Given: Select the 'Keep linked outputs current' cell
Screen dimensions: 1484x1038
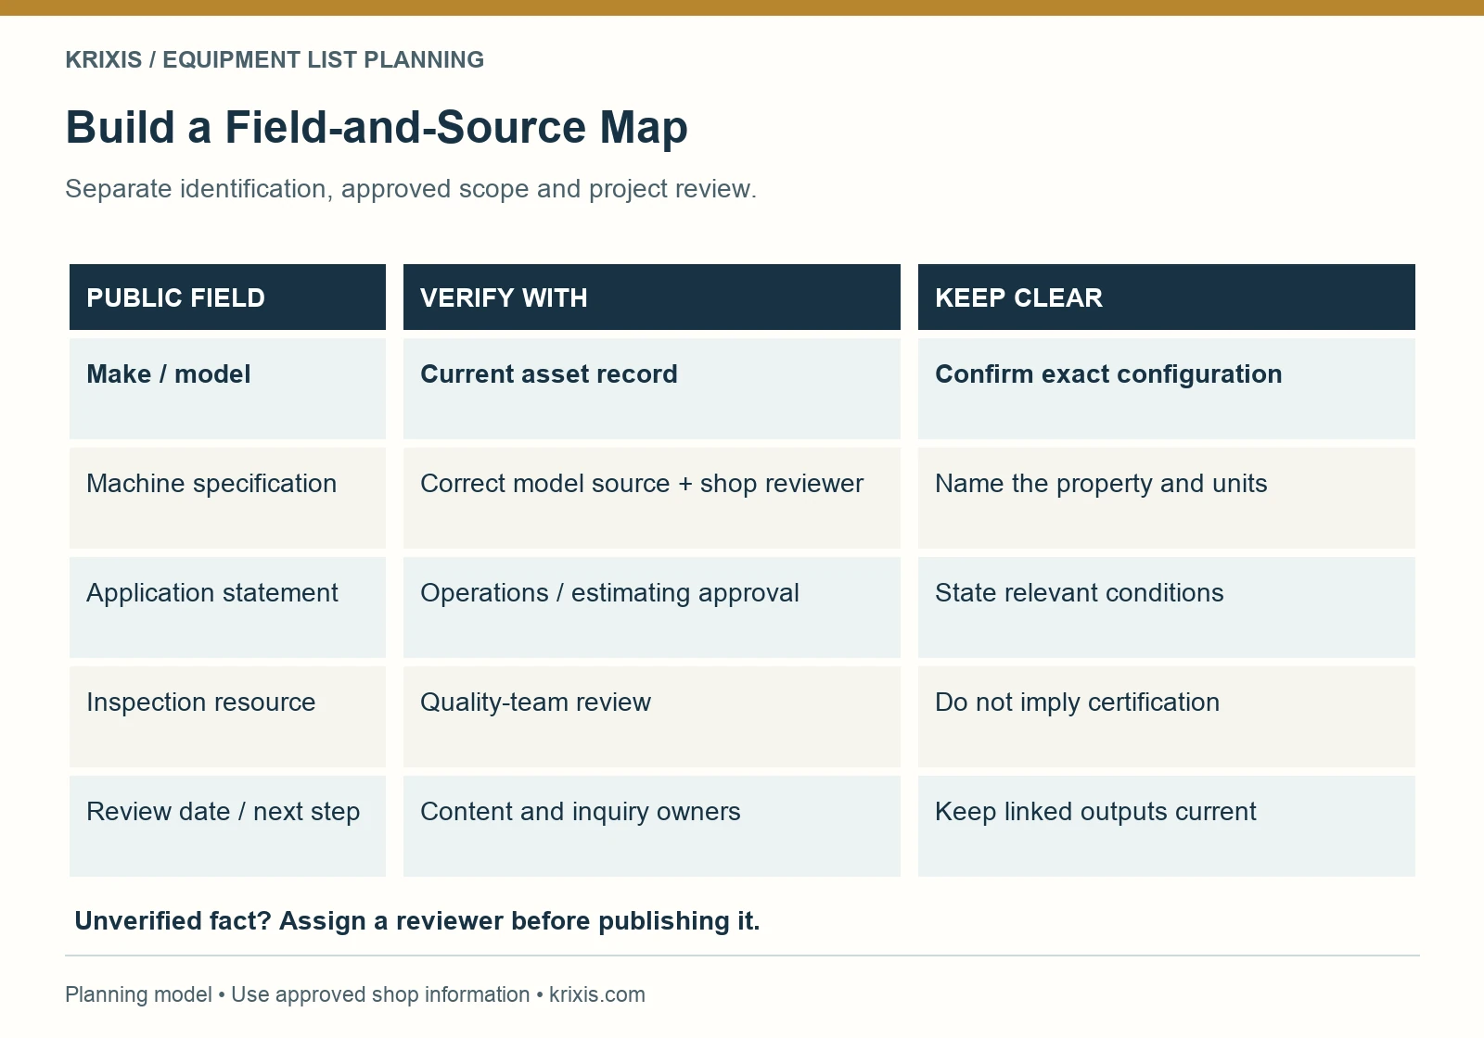Looking at the screenshot, I should point(1167,827).
